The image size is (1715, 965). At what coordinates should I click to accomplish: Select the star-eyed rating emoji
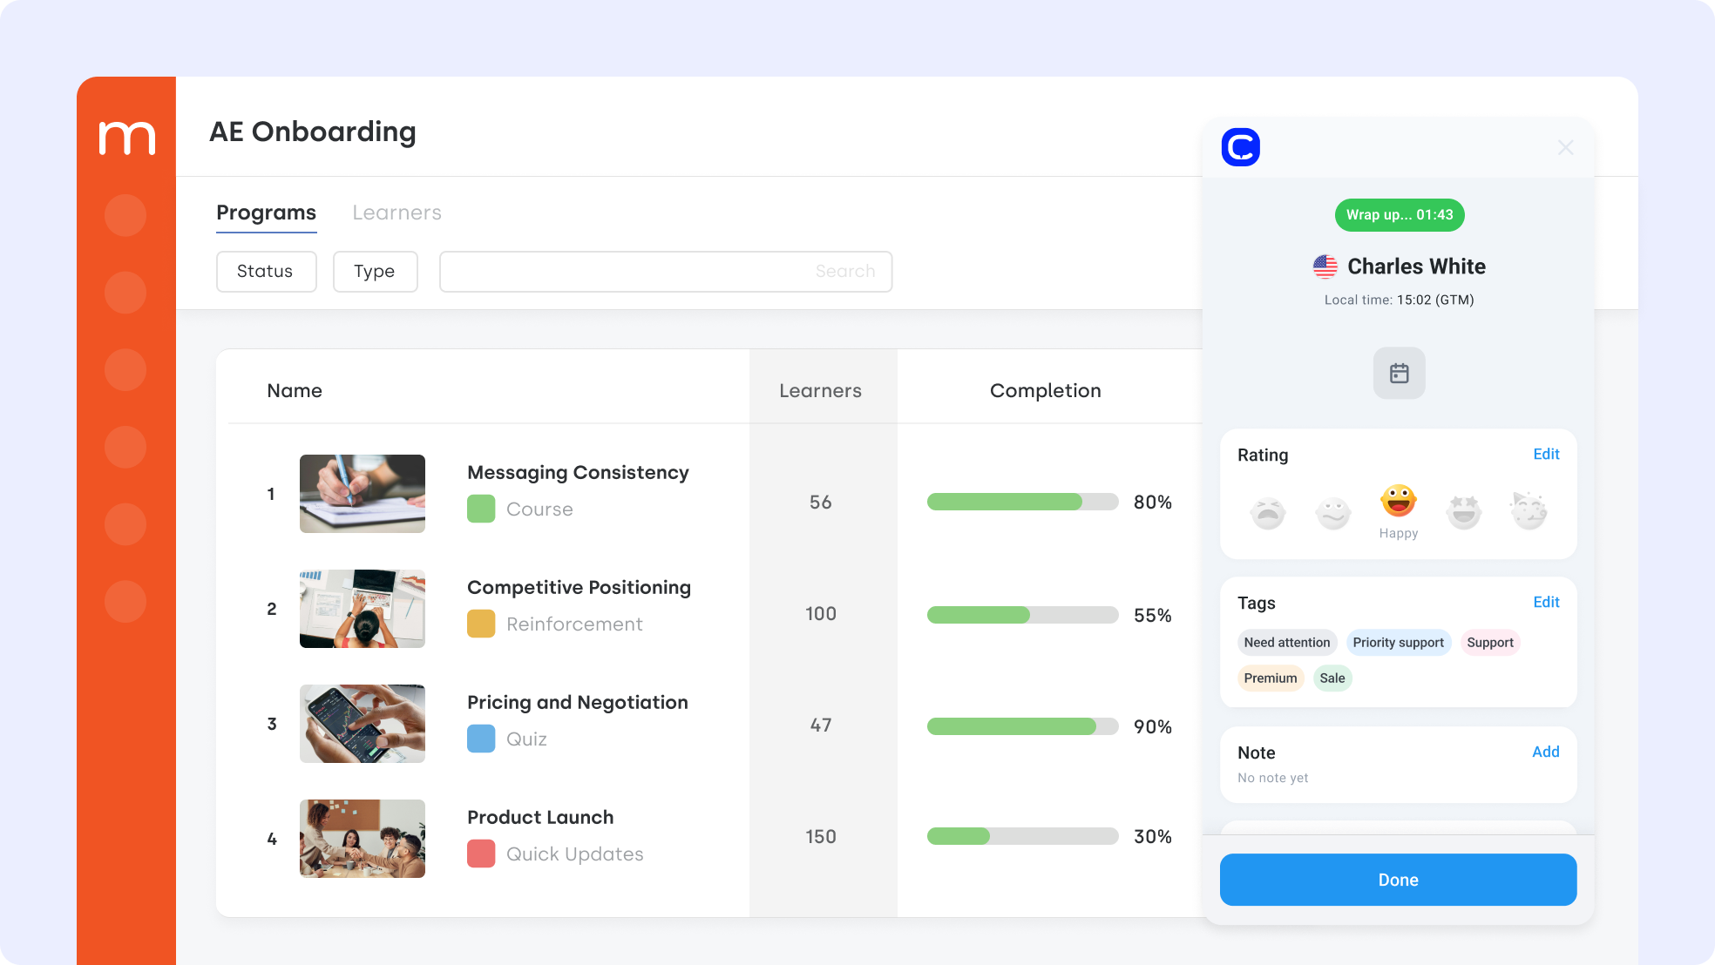pos(1464,512)
